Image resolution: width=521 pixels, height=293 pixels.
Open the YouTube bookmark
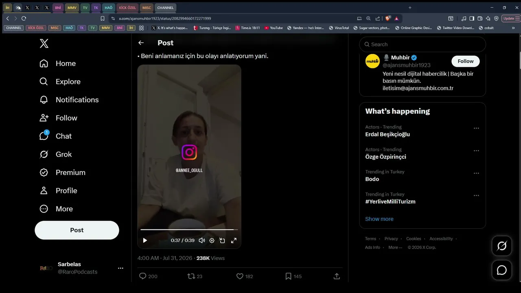[274, 28]
